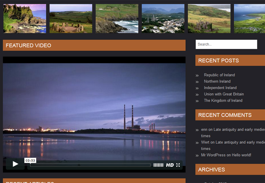The height and width of the screenshot is (183, 265).
Task: Enter fullscreen mode on video player
Action: point(178,165)
